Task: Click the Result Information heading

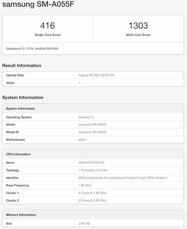Action: click(x=22, y=66)
